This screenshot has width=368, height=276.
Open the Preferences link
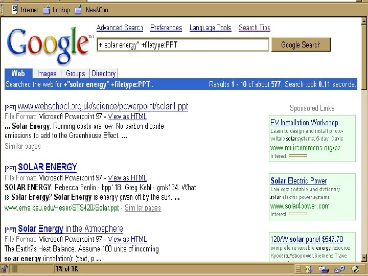[166, 28]
